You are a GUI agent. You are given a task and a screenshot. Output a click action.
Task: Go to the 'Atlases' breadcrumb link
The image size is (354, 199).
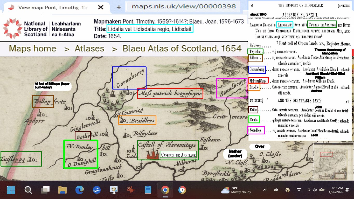(x=89, y=49)
